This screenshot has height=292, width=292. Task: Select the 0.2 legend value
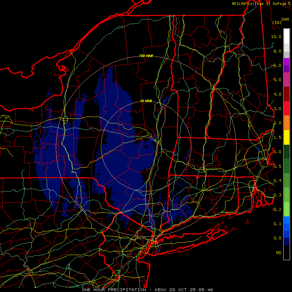(x=277, y=210)
